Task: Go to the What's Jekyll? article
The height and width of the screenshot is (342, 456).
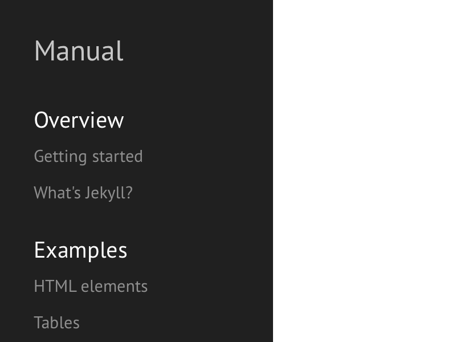Action: [x=83, y=193]
